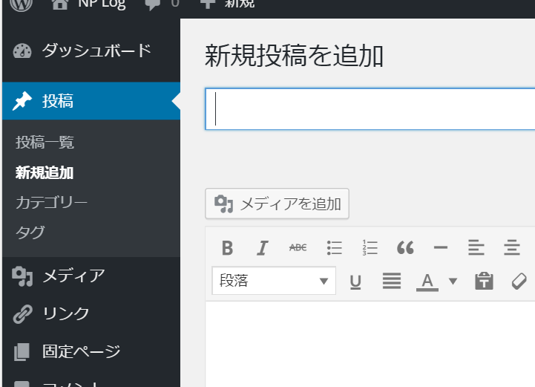This screenshot has width=535, height=387.
Task: Select 新規追加 submenu item
Action: (x=45, y=172)
